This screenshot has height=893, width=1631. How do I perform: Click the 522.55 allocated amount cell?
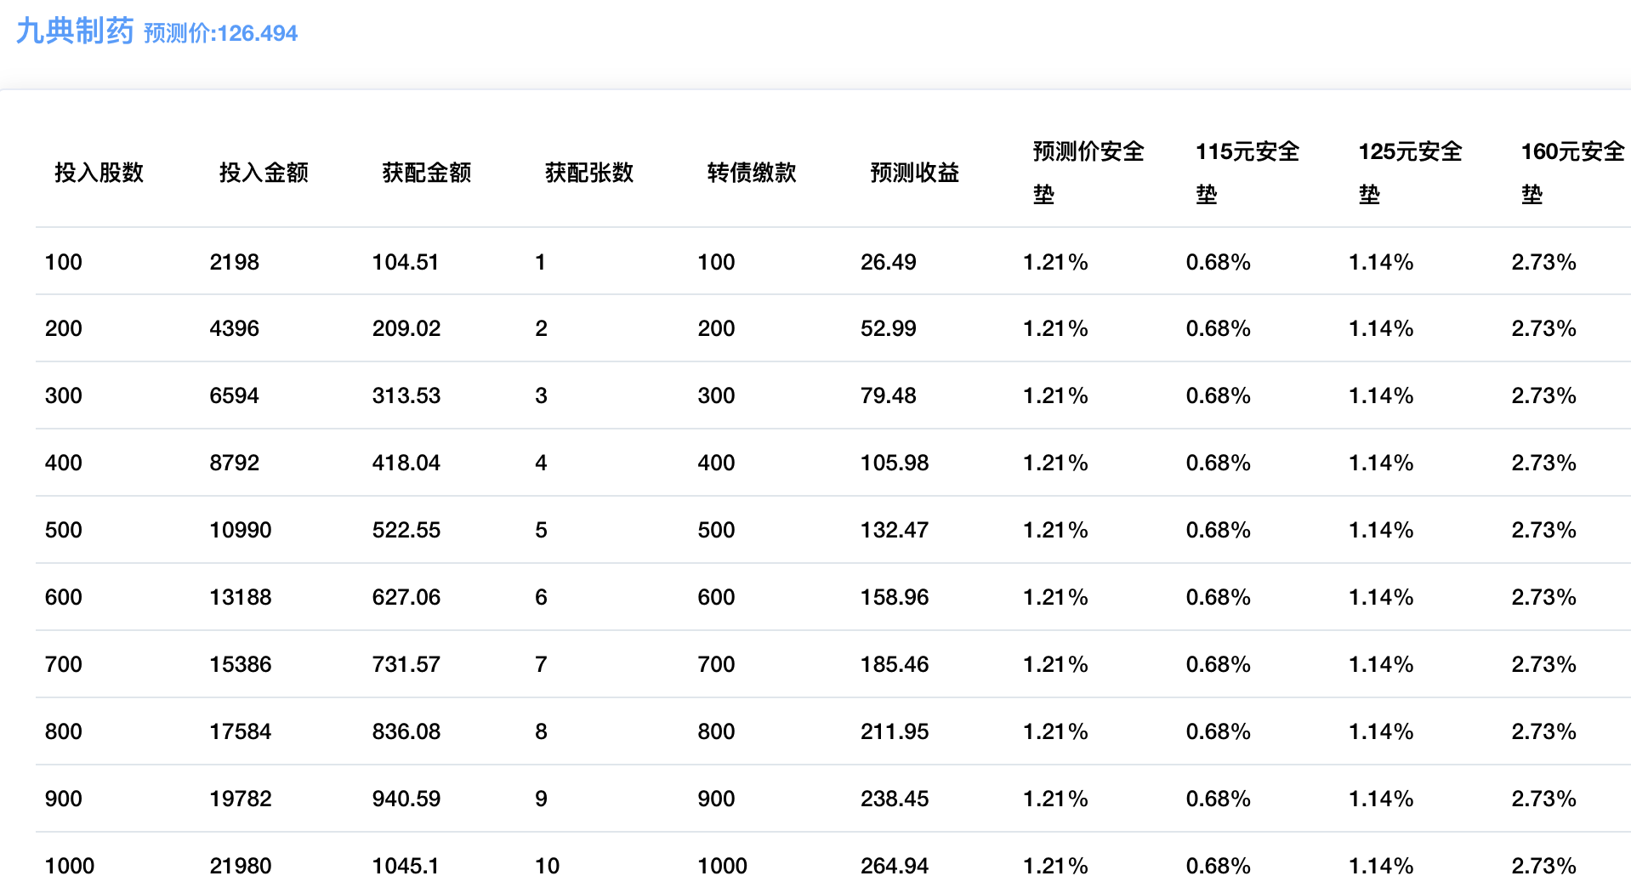(x=406, y=530)
